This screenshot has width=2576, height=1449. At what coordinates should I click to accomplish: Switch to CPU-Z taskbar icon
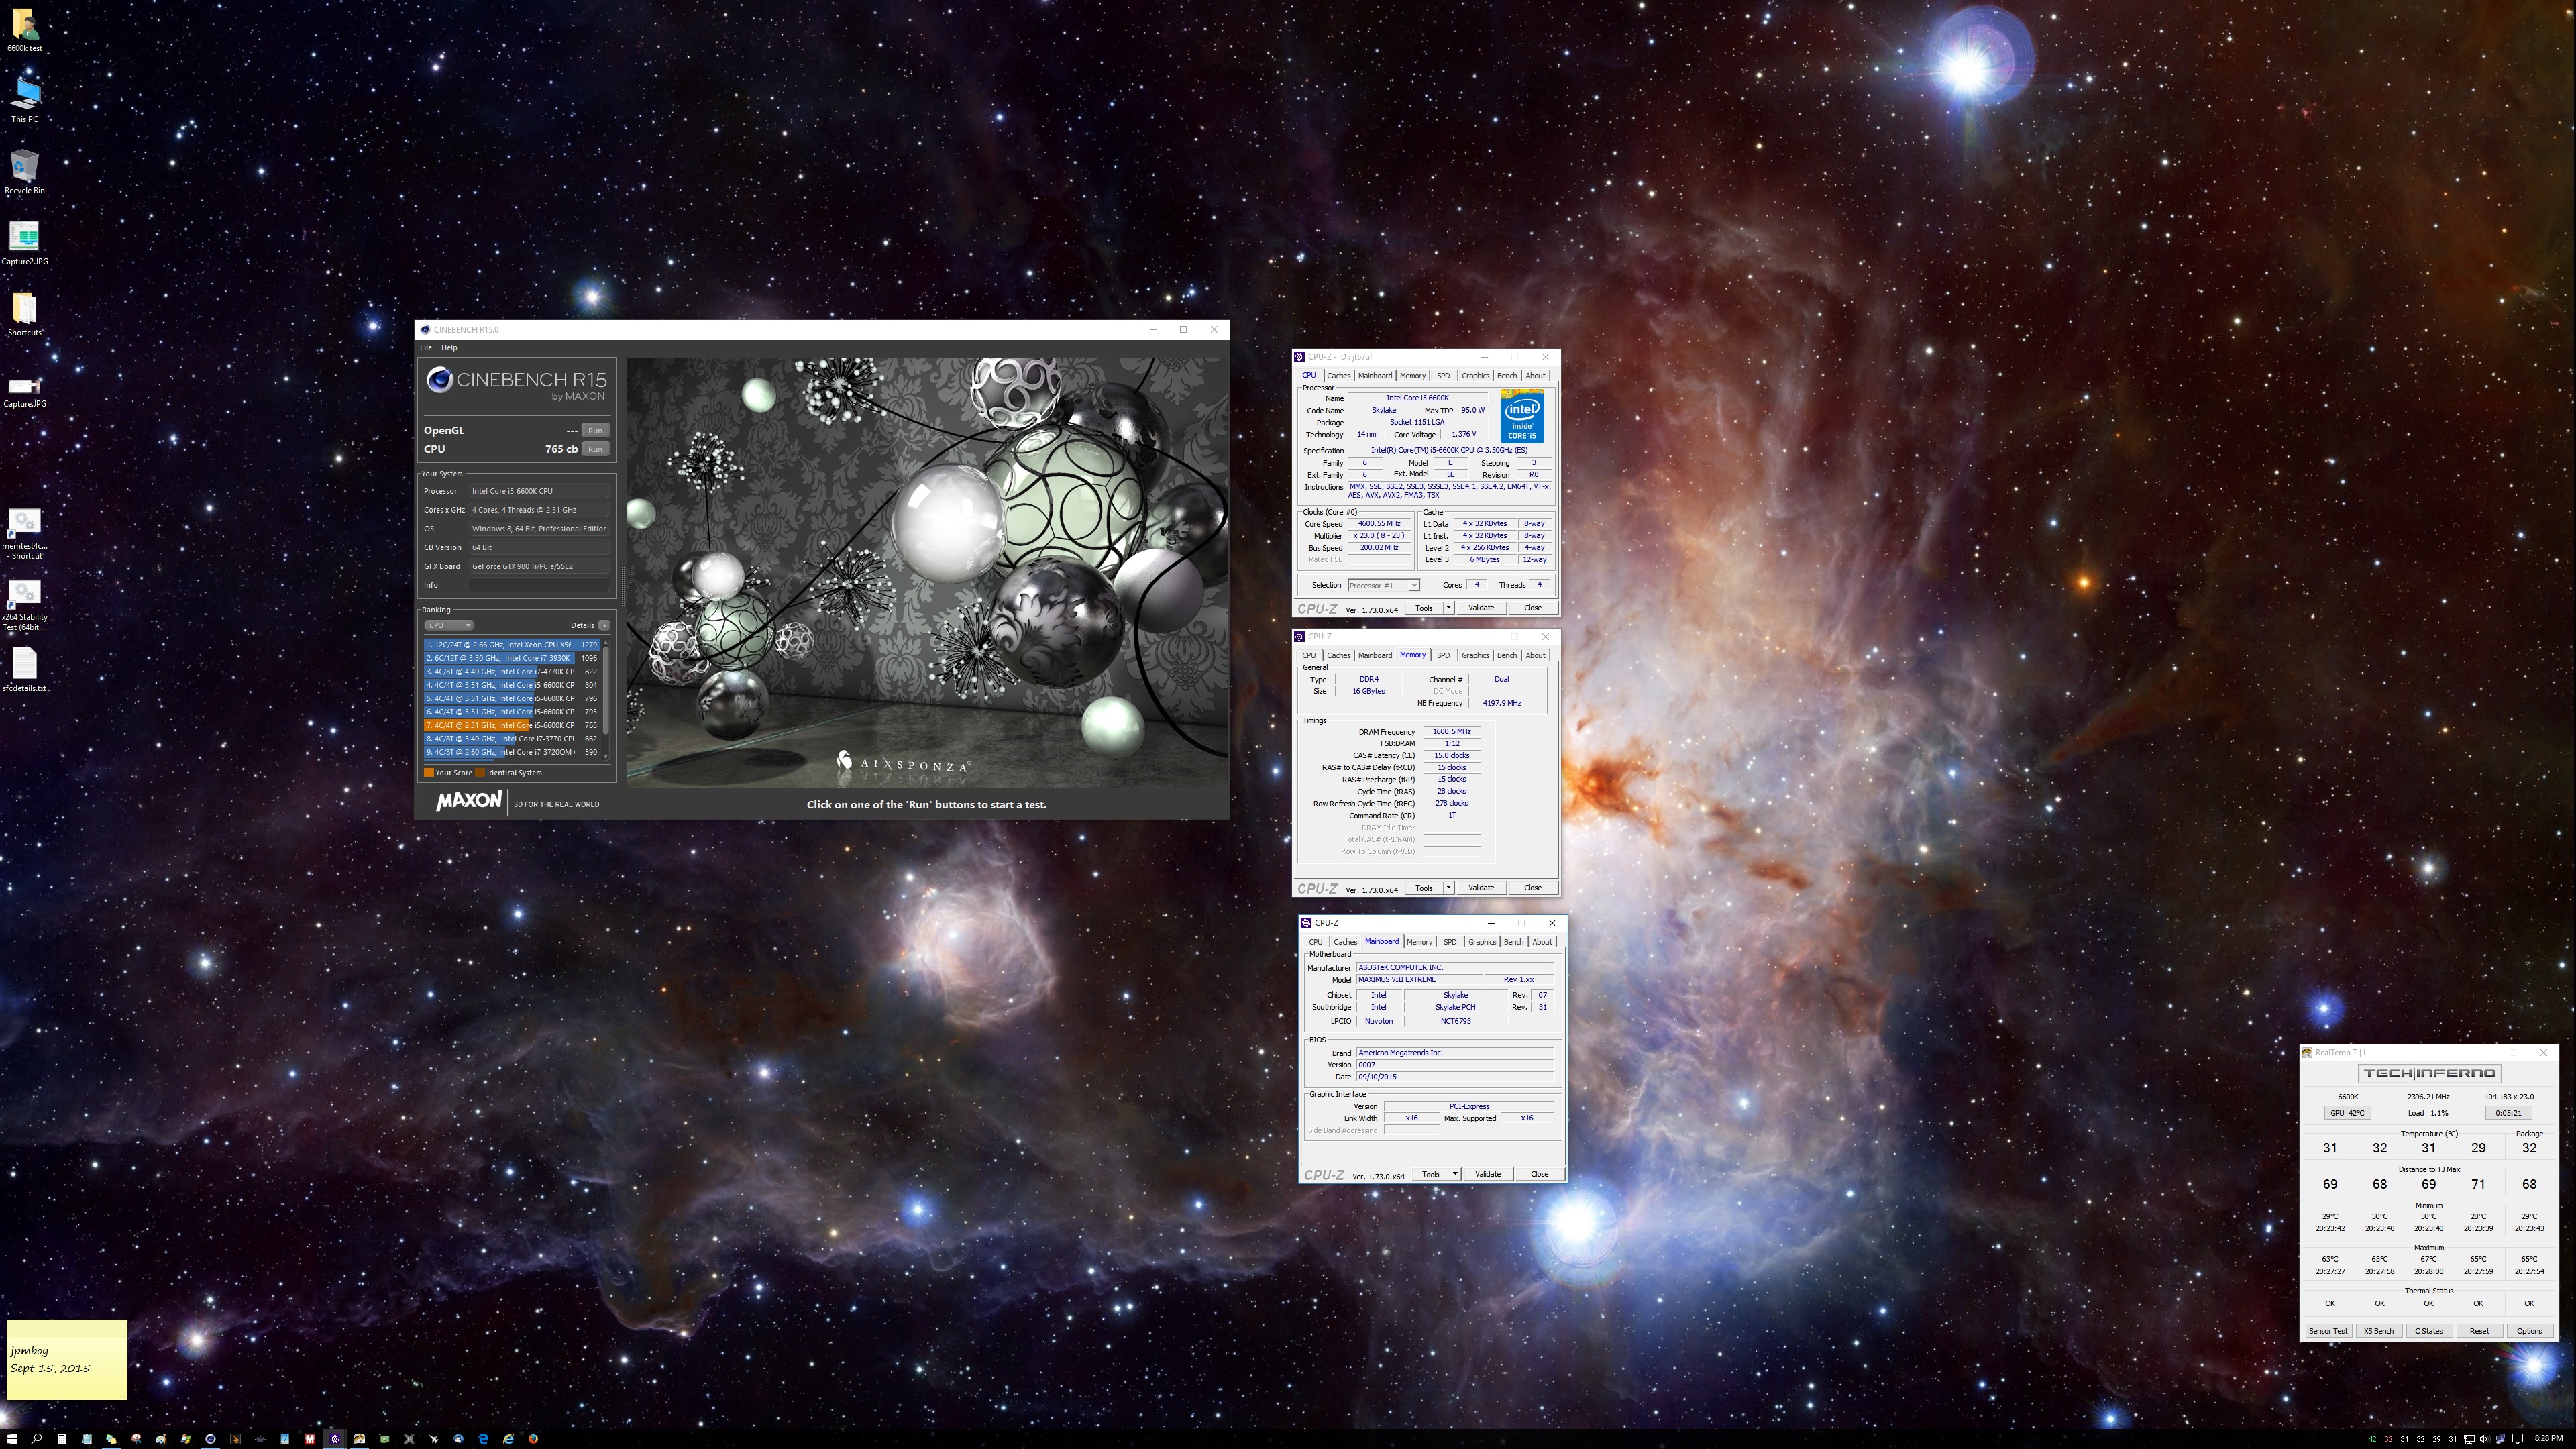point(334,1439)
